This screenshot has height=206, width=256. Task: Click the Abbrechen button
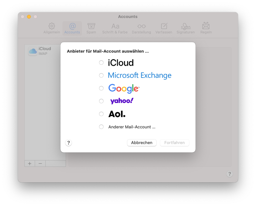click(142, 143)
